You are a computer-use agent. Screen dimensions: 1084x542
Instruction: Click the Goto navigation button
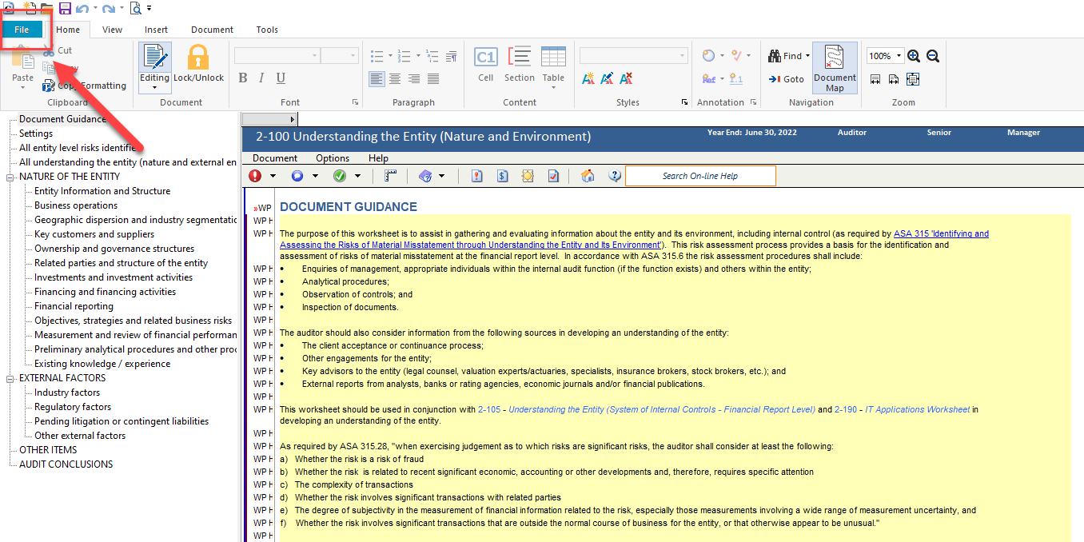point(787,79)
